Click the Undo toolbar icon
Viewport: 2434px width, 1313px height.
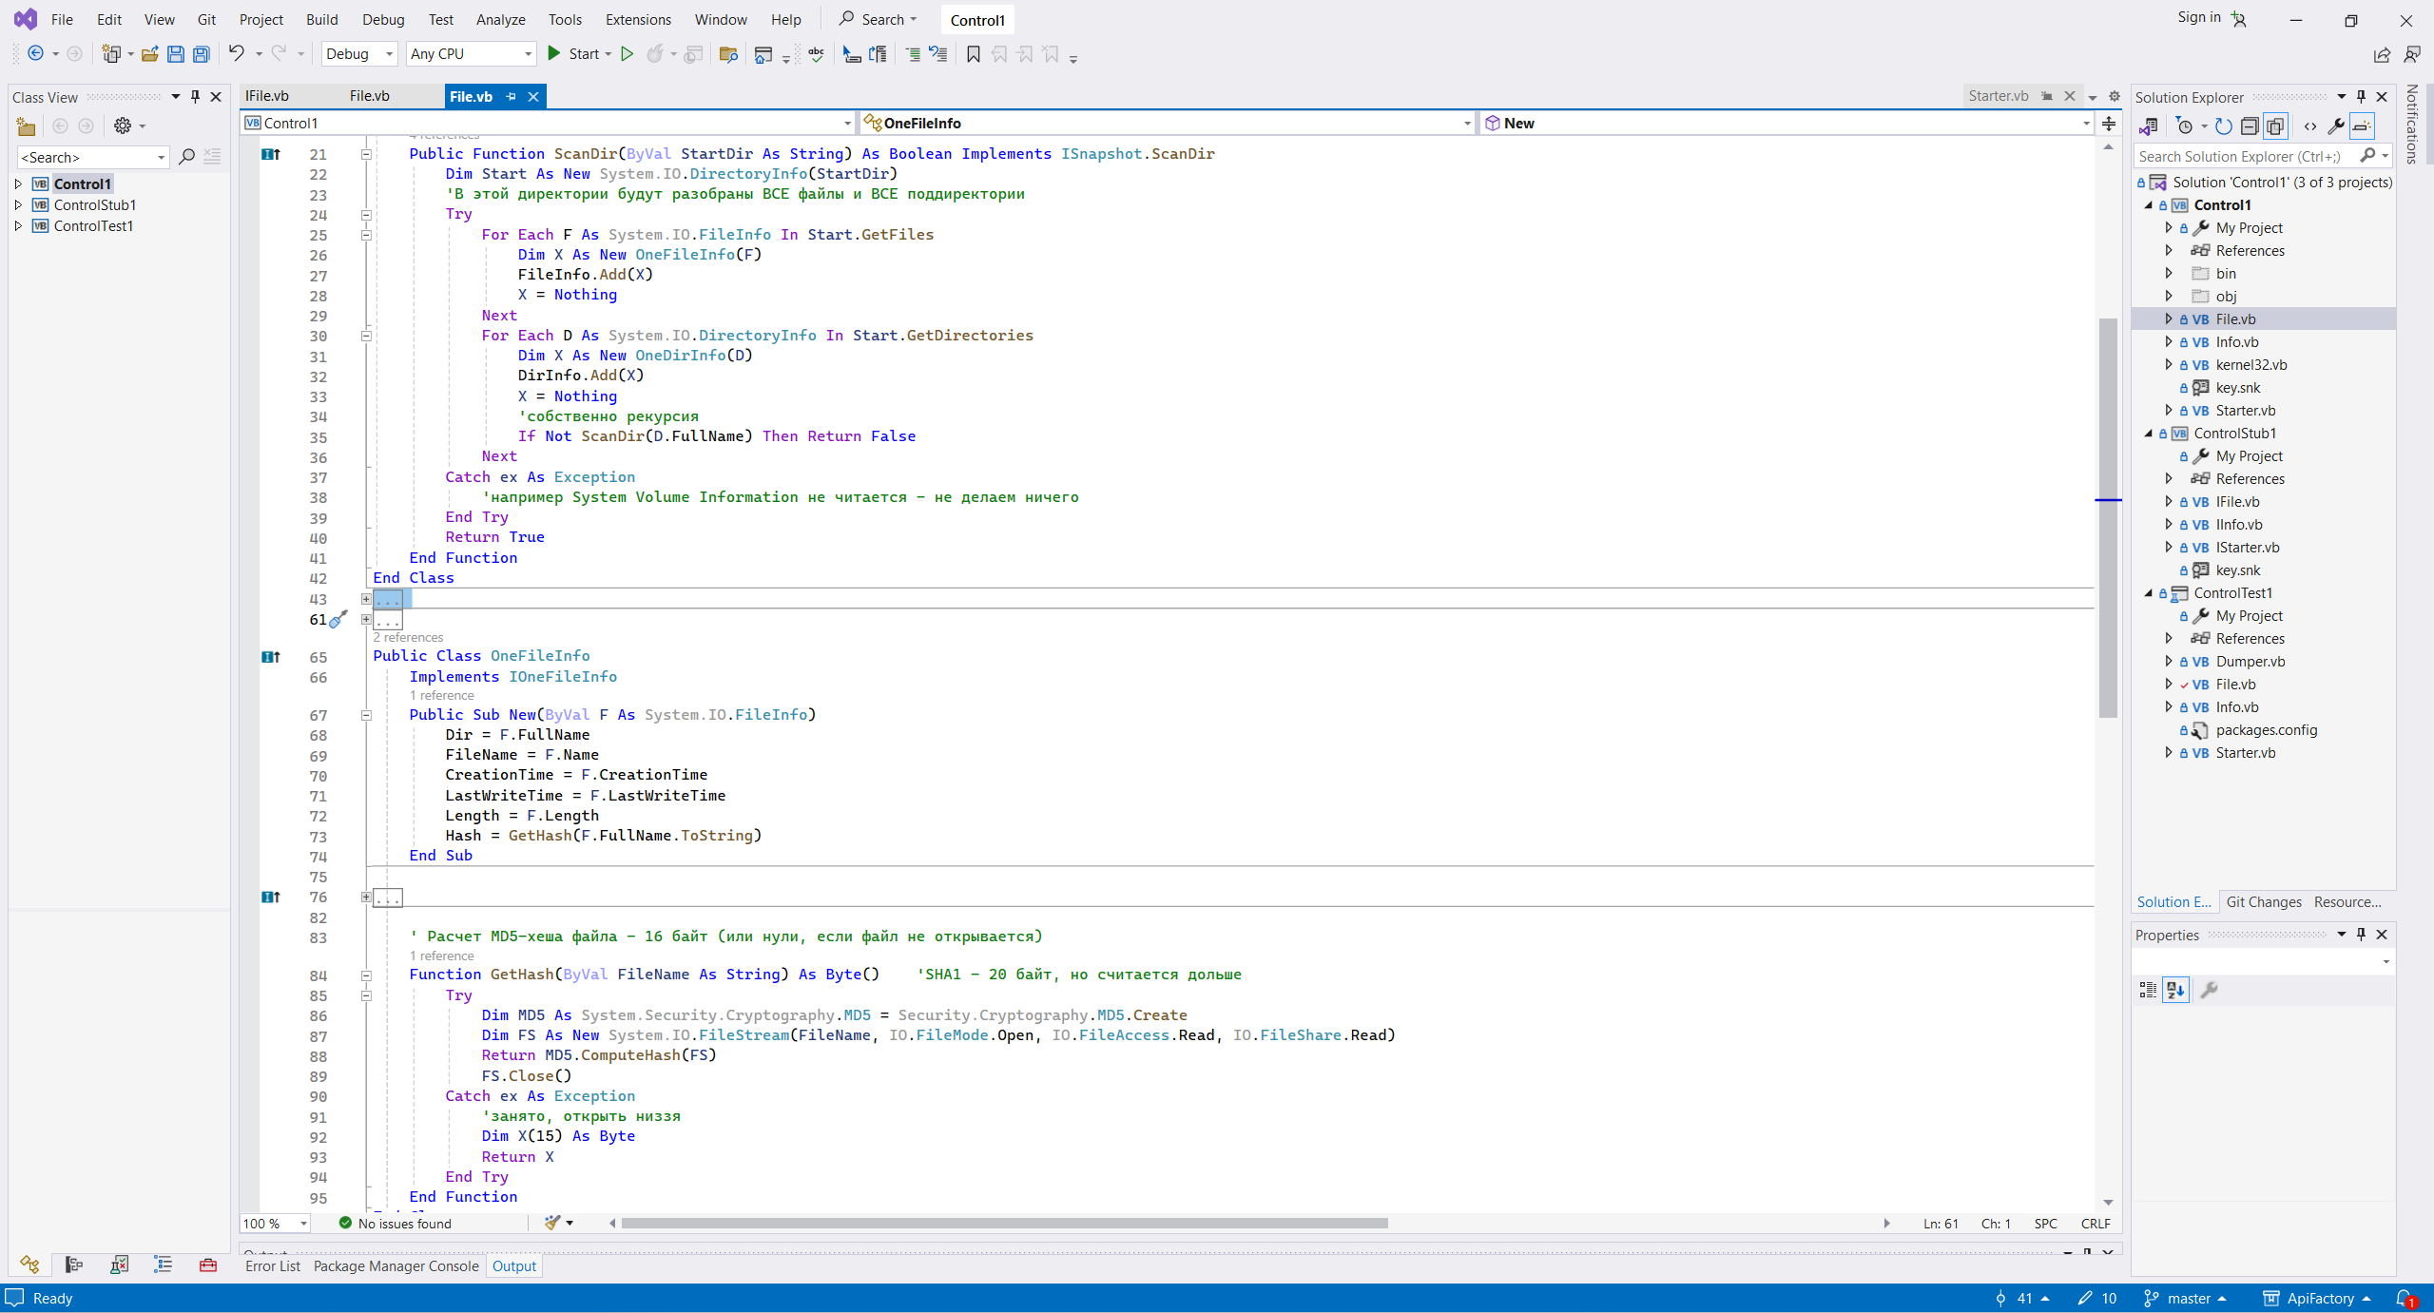pyautogui.click(x=236, y=54)
